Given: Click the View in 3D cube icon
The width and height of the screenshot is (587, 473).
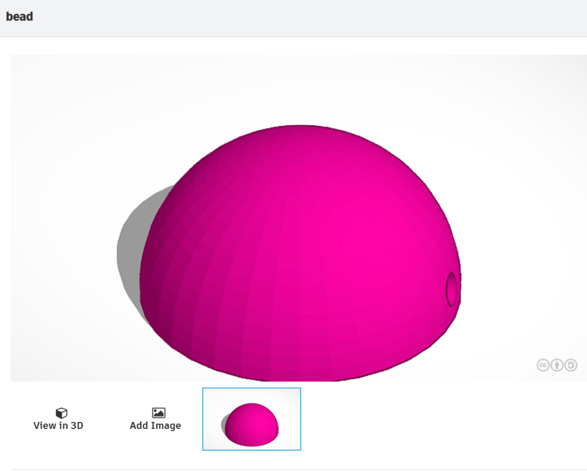Looking at the screenshot, I should pyautogui.click(x=61, y=413).
